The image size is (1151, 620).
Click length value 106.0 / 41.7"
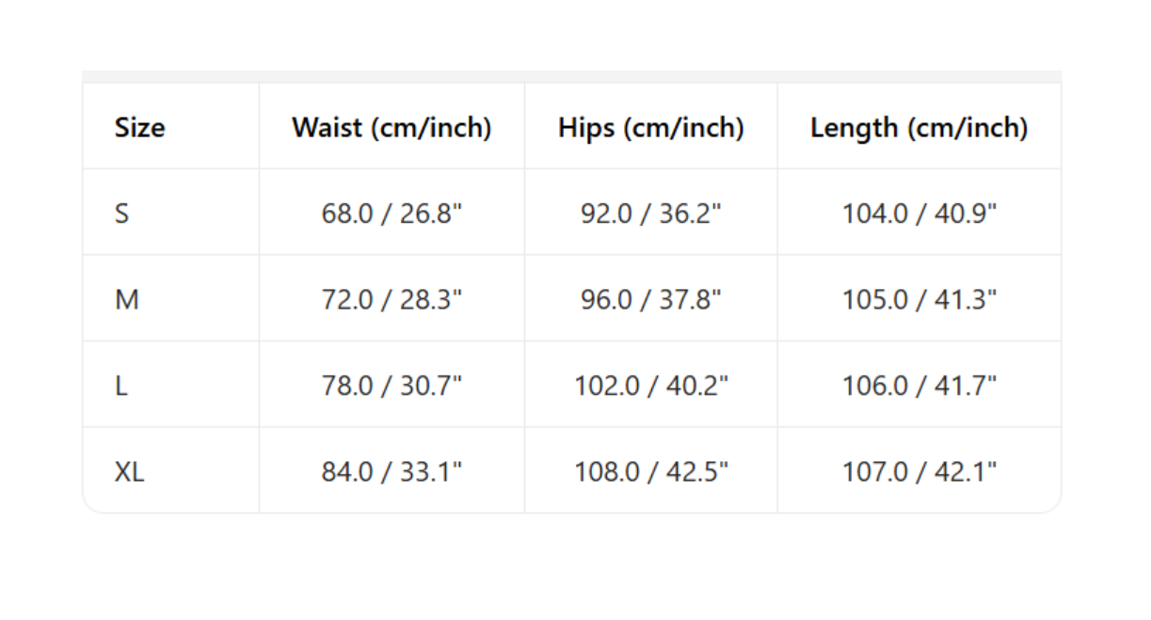(919, 386)
